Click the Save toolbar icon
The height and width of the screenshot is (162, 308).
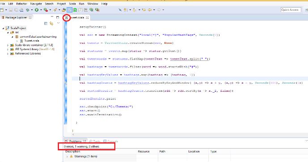(11, 10)
